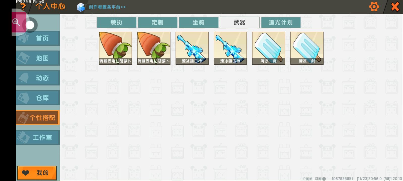
Task: Tap the orange question mark help icon
Action: (x=23, y=7)
